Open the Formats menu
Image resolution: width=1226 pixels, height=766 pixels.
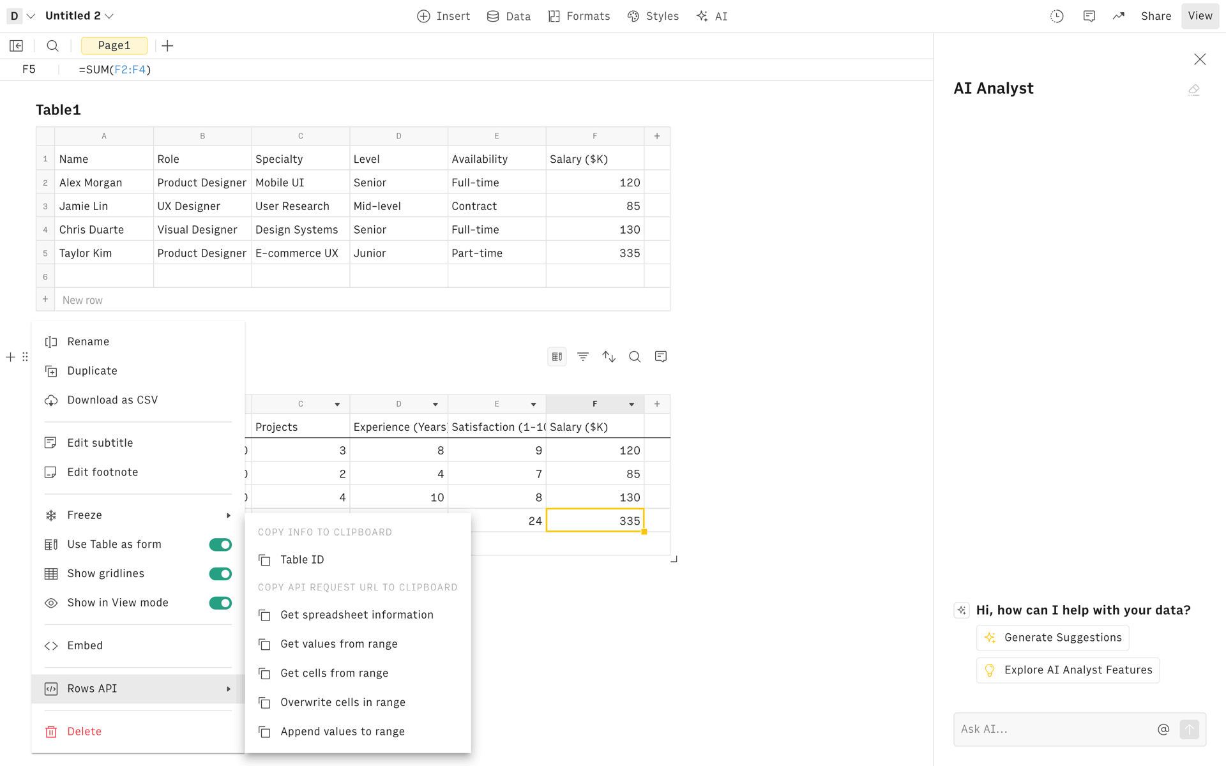[579, 17]
